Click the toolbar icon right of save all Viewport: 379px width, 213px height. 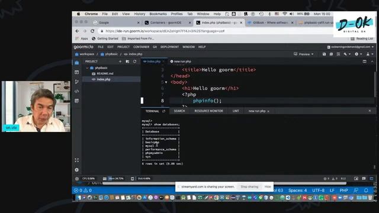tap(338, 54)
